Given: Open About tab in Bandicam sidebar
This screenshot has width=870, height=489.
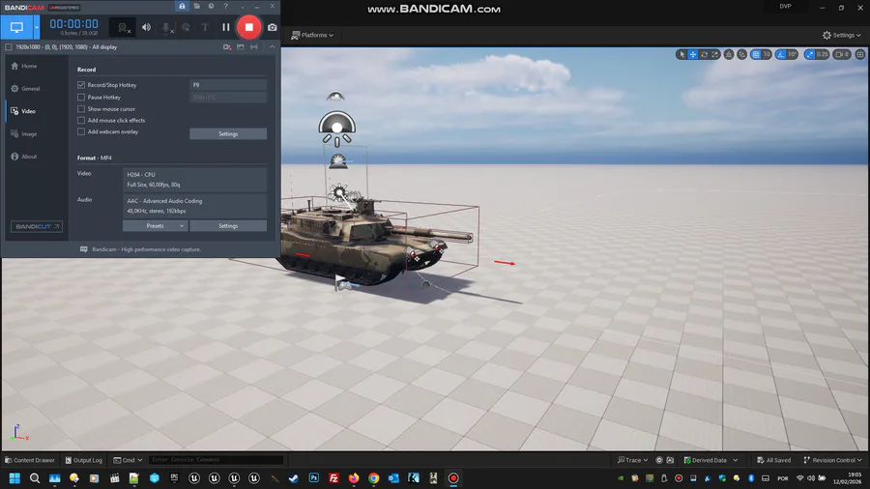Looking at the screenshot, I should [24, 157].
